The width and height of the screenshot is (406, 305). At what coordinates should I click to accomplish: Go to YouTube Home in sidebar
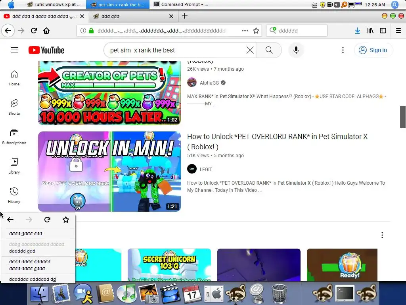tap(14, 78)
